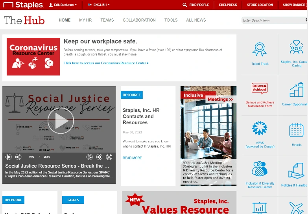Open Staples, Inc. HR Contacts and Resources title
This screenshot has width=308, height=214.
click(x=141, y=116)
